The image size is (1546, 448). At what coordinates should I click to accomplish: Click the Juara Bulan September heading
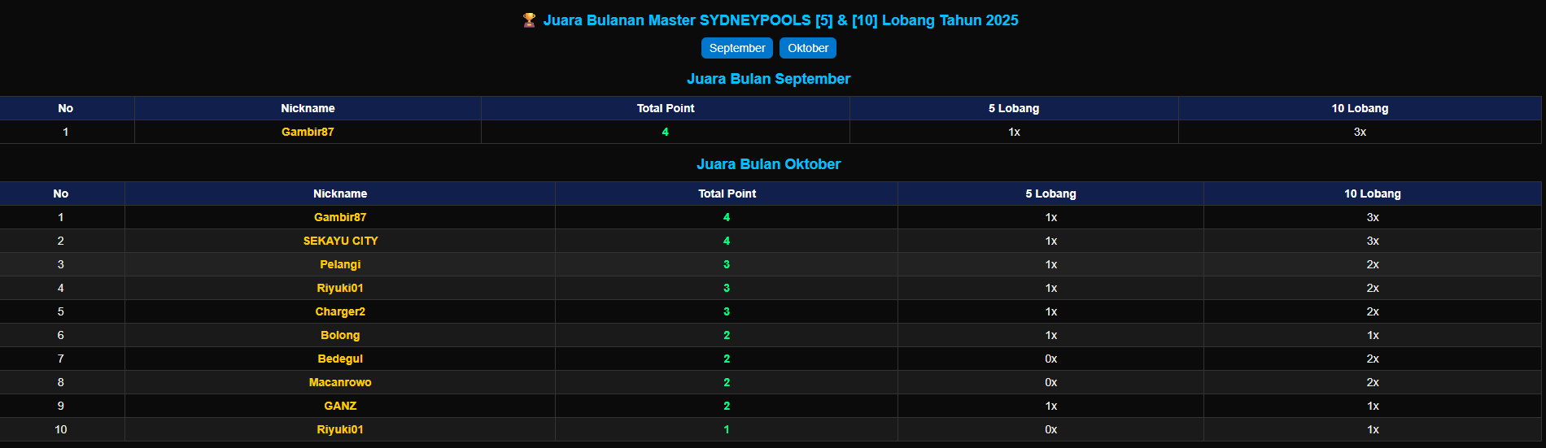point(768,79)
